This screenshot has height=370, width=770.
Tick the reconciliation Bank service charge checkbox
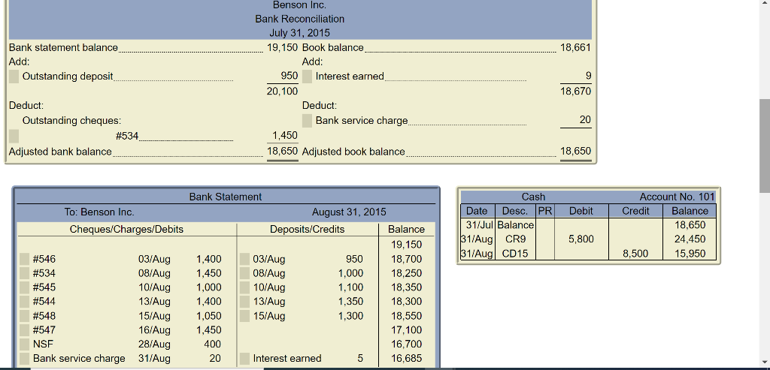(x=307, y=121)
